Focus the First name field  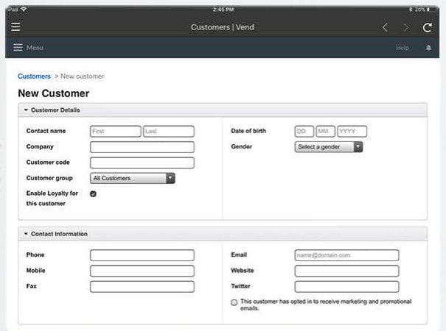[x=115, y=132]
